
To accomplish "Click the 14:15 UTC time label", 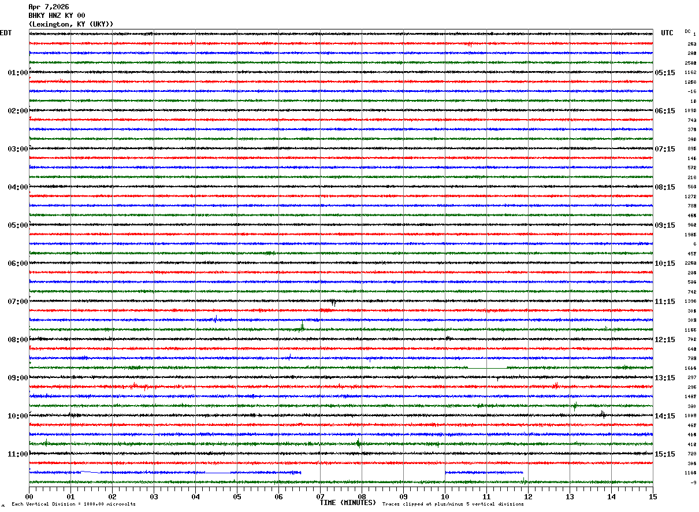I will click(665, 416).
